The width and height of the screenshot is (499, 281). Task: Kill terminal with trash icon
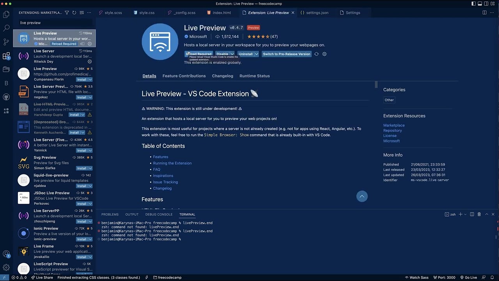(479, 214)
